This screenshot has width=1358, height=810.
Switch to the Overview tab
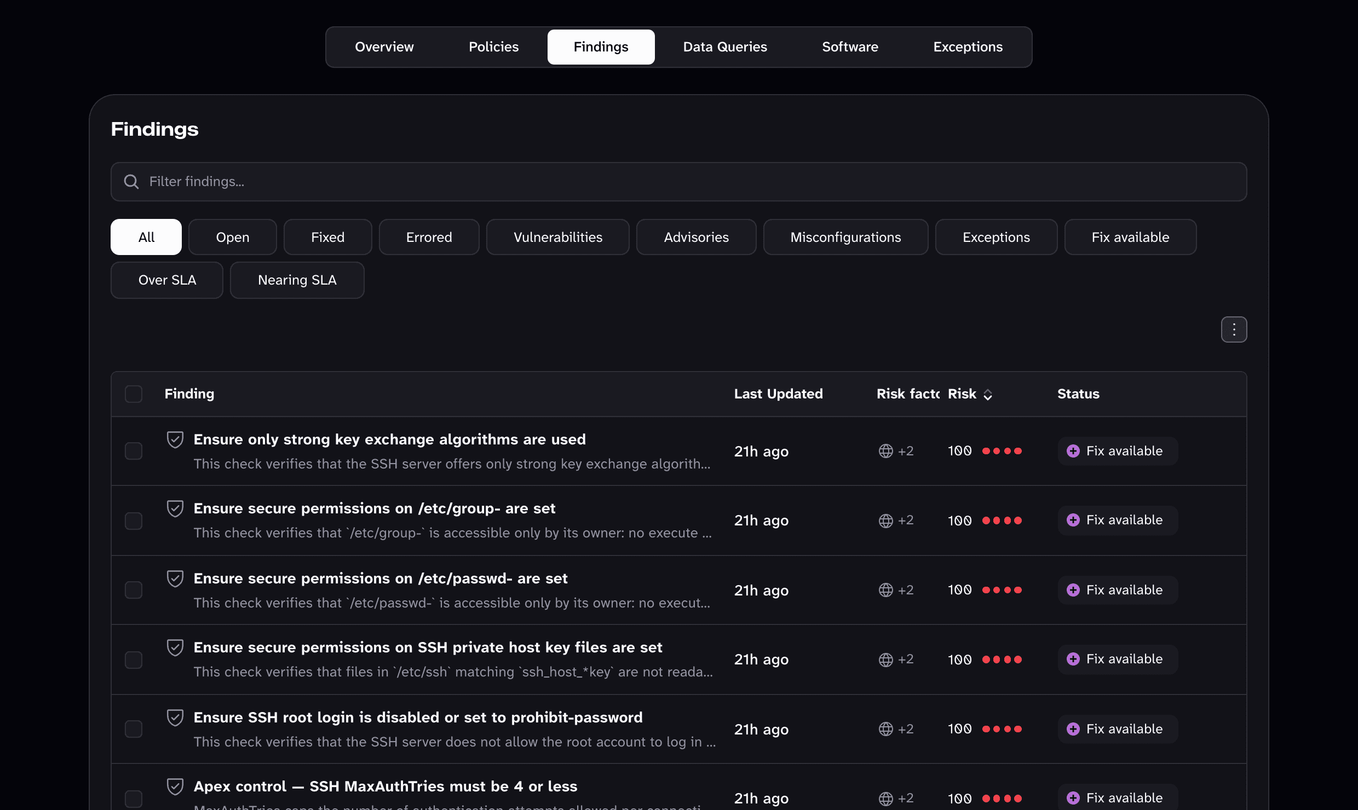(x=384, y=47)
